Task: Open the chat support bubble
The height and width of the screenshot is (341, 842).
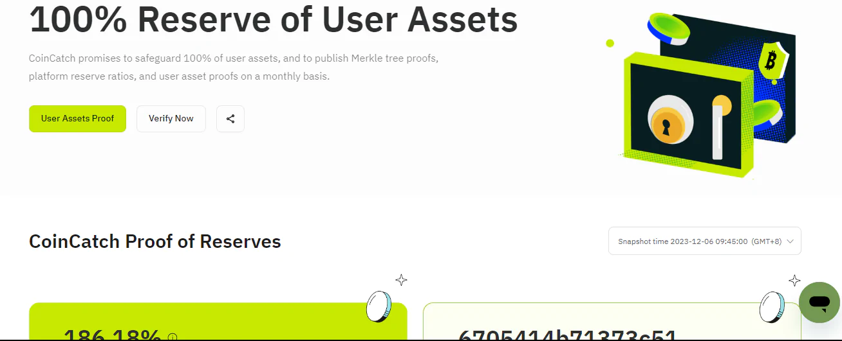Action: (x=819, y=302)
